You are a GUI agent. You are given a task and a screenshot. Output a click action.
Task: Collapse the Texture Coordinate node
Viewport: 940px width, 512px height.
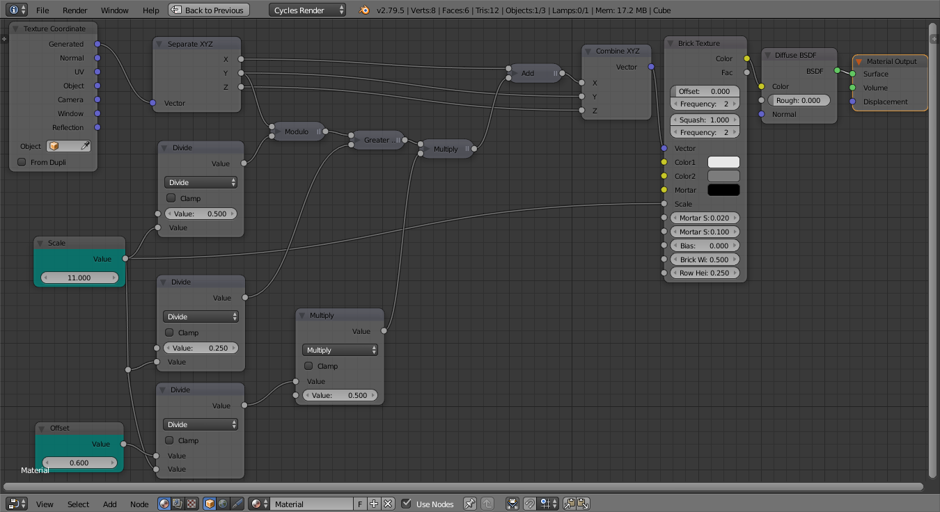click(15, 29)
